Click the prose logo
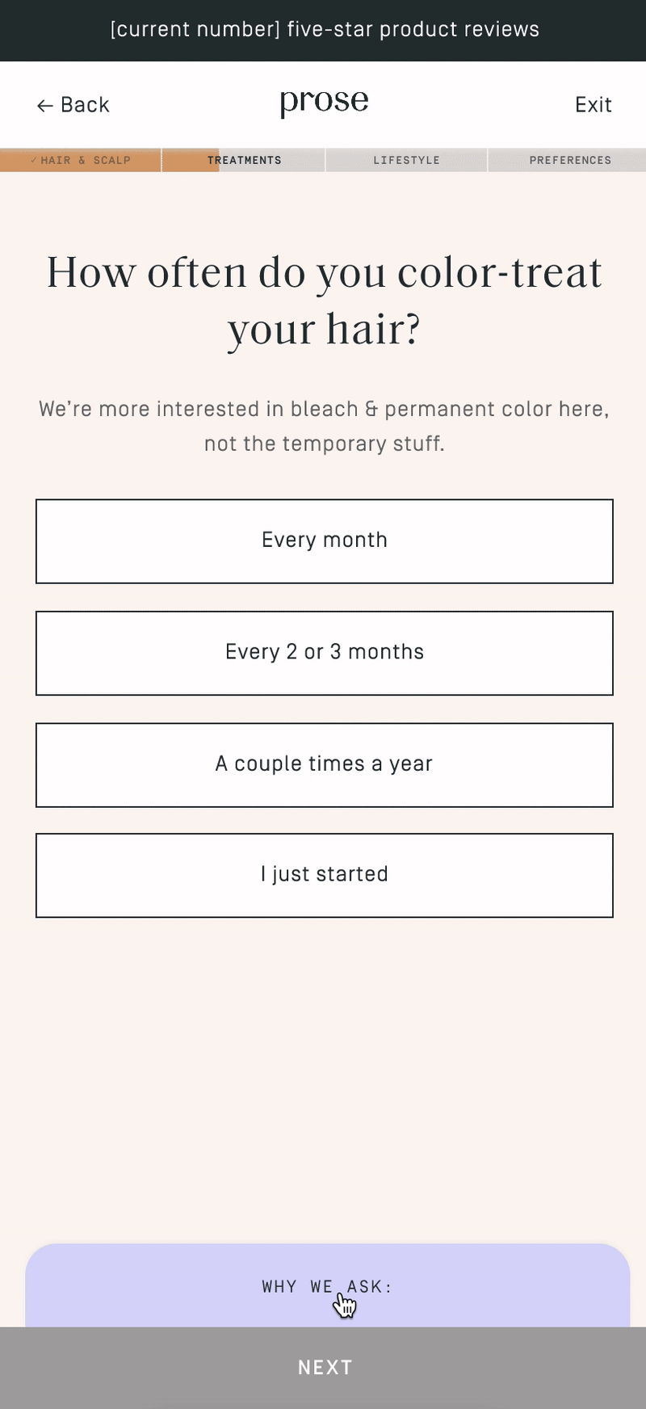The height and width of the screenshot is (1409, 646). [325, 103]
